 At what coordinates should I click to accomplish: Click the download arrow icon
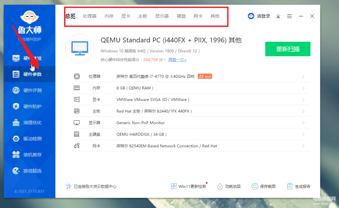[278, 16]
